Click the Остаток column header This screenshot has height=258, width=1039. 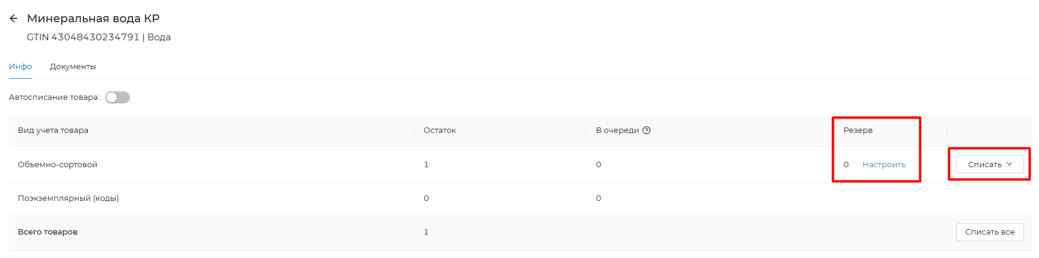coord(440,131)
